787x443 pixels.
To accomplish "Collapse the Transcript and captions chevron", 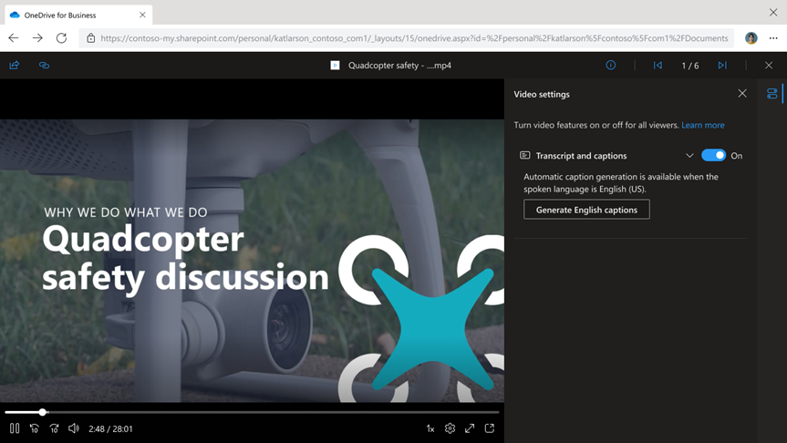I will click(x=689, y=156).
